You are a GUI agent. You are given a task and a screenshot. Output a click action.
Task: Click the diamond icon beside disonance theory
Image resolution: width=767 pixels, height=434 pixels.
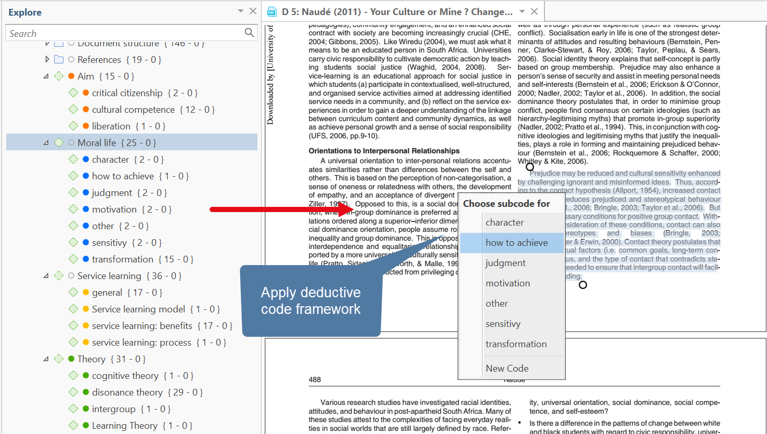pyautogui.click(x=73, y=392)
